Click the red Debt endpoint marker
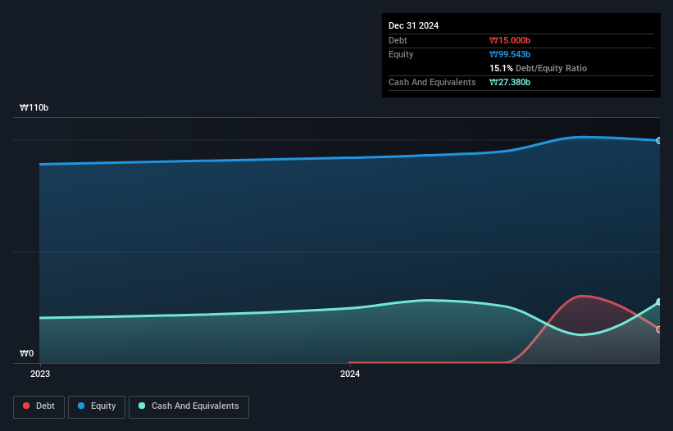 (659, 329)
